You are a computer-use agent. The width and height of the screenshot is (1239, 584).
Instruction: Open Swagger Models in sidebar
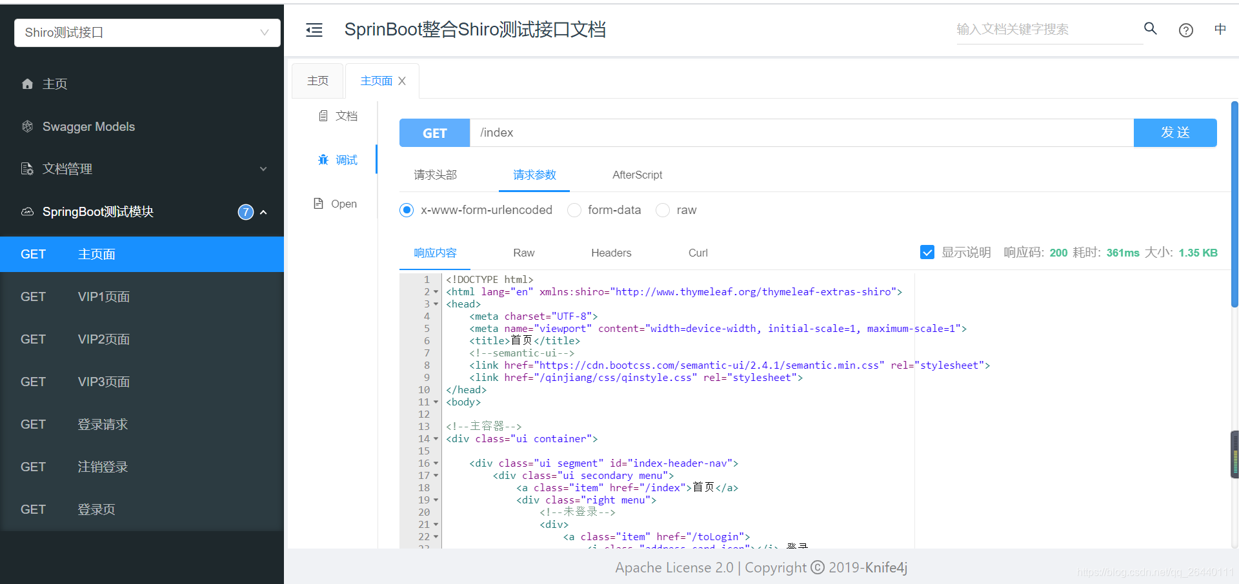(x=142, y=126)
